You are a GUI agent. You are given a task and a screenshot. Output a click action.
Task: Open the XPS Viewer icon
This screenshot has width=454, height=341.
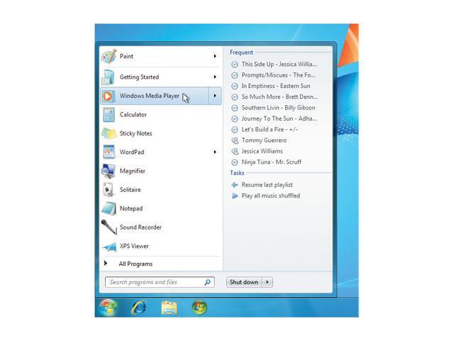point(109,247)
